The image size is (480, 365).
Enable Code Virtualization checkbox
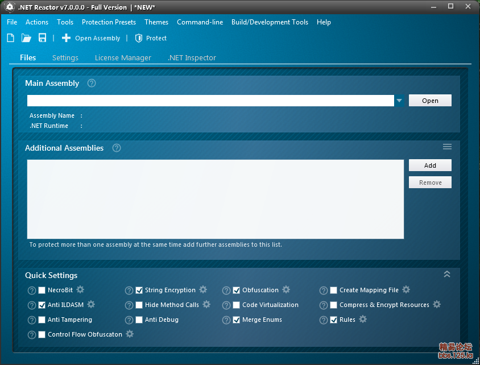click(237, 305)
